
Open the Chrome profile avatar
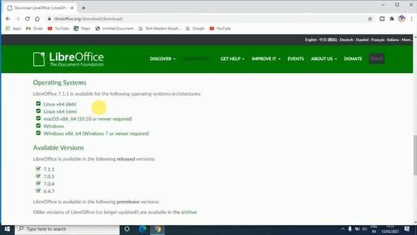[401, 19]
